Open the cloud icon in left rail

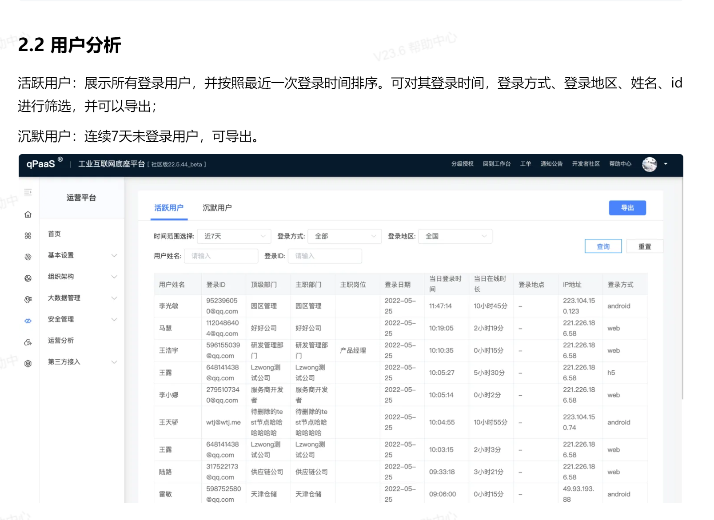pos(28,342)
